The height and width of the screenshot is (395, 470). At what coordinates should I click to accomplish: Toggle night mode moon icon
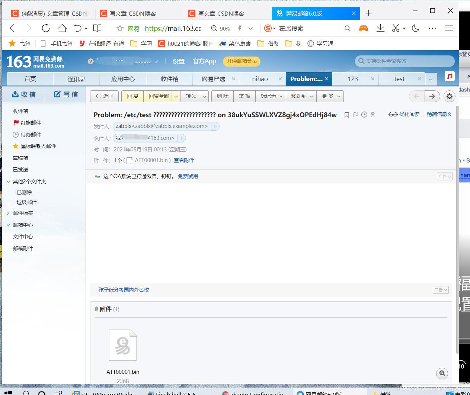416,28
